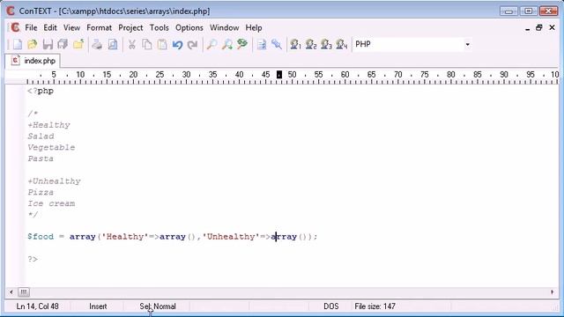Click 'File size: 147' status text
The height and width of the screenshot is (317, 564).
click(x=375, y=306)
